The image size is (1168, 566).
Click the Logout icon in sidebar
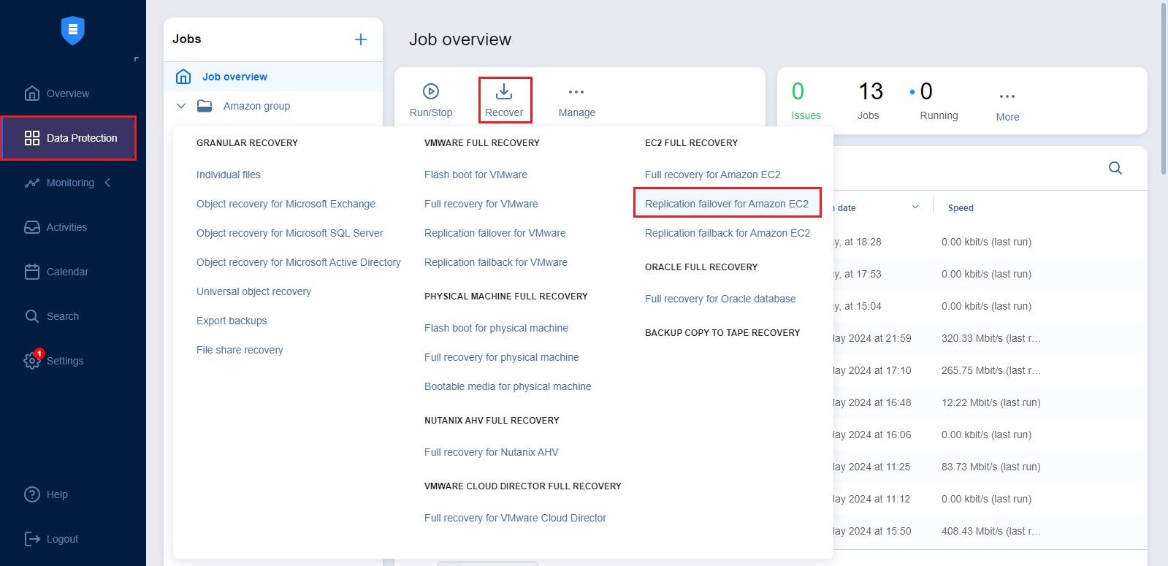click(x=32, y=539)
